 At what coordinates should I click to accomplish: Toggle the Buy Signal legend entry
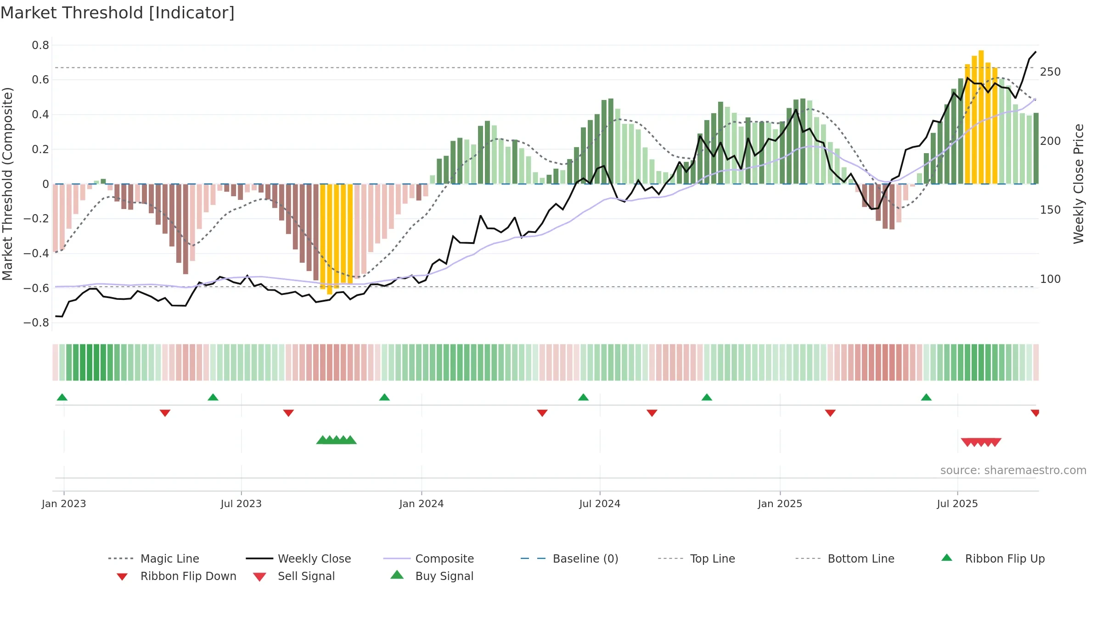coord(432,576)
